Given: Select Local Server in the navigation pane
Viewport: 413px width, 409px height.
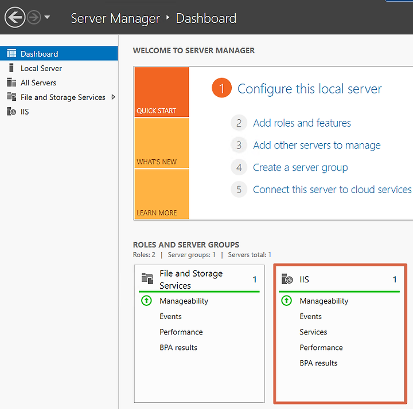Looking at the screenshot, I should pyautogui.click(x=59, y=68).
